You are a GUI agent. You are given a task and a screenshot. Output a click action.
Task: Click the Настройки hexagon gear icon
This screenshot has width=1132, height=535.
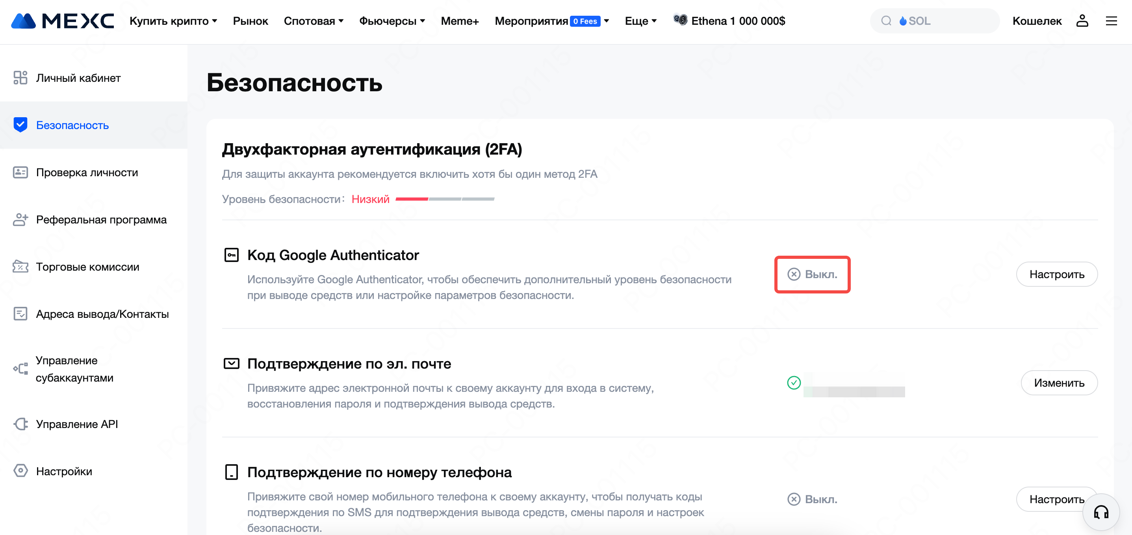coord(20,471)
